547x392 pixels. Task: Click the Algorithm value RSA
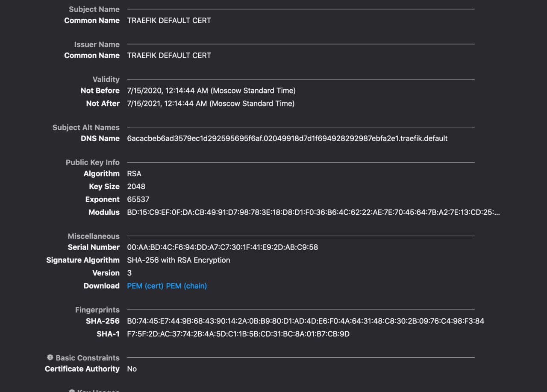point(134,173)
